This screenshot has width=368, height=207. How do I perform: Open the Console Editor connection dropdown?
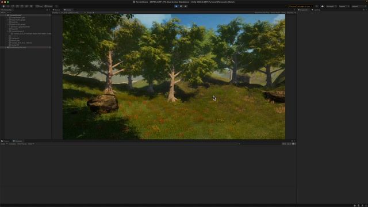(x=31, y=144)
